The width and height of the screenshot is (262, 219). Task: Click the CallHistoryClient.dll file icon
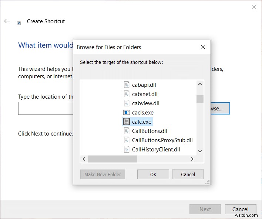coord(127,150)
